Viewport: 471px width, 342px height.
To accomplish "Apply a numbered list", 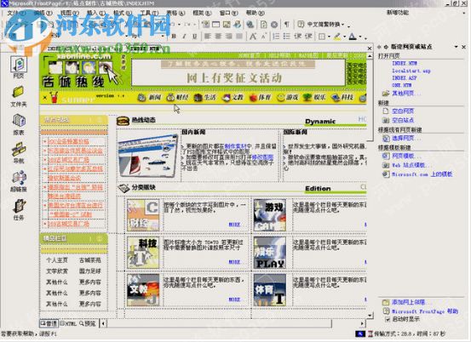I will (x=276, y=37).
